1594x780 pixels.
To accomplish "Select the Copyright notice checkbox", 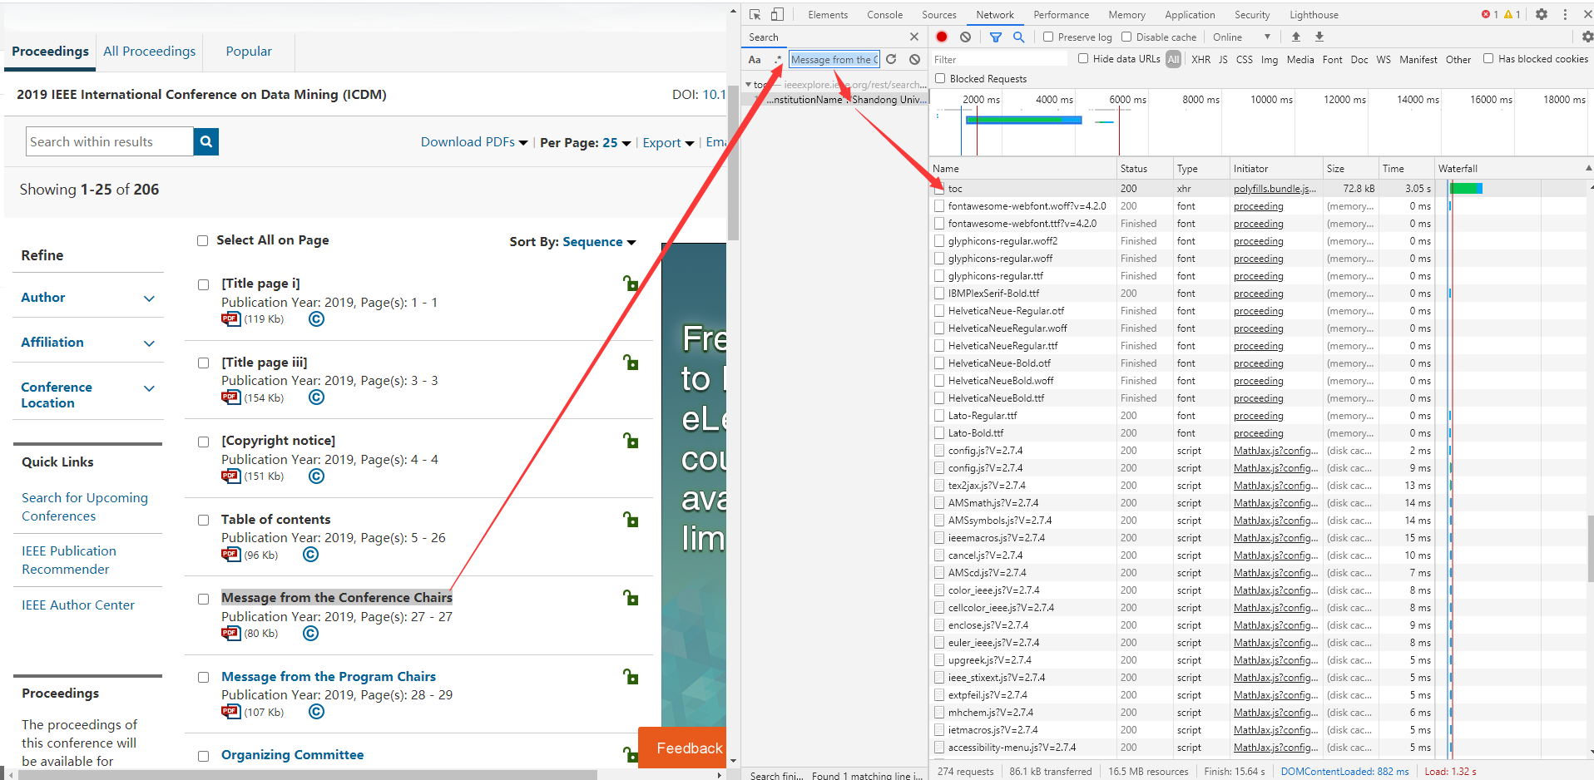I will coord(203,442).
